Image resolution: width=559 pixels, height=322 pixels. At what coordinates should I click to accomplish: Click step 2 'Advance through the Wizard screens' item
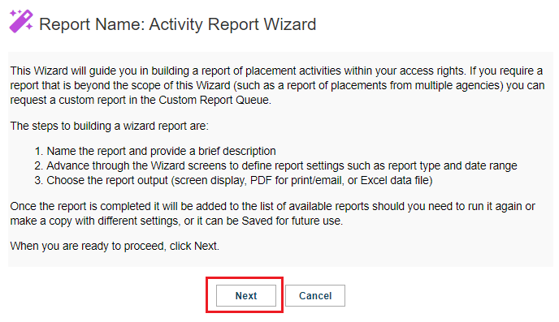coord(275,165)
